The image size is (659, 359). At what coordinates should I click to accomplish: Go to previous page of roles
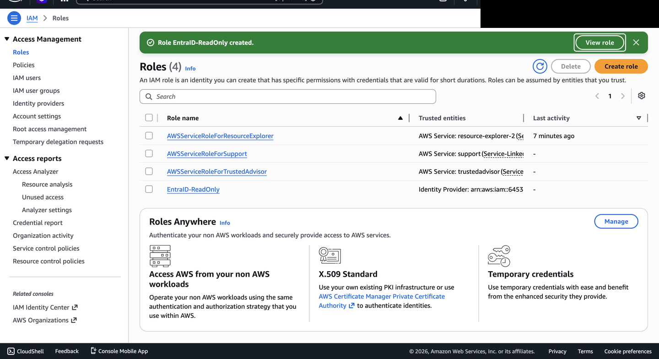597,96
